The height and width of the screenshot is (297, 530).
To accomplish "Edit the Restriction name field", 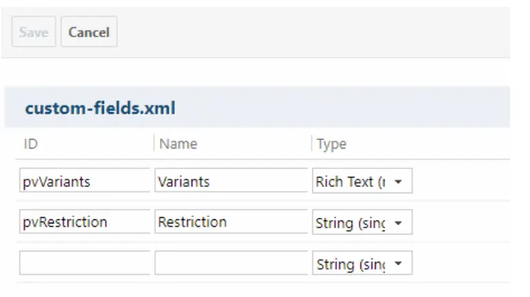I will 231,222.
